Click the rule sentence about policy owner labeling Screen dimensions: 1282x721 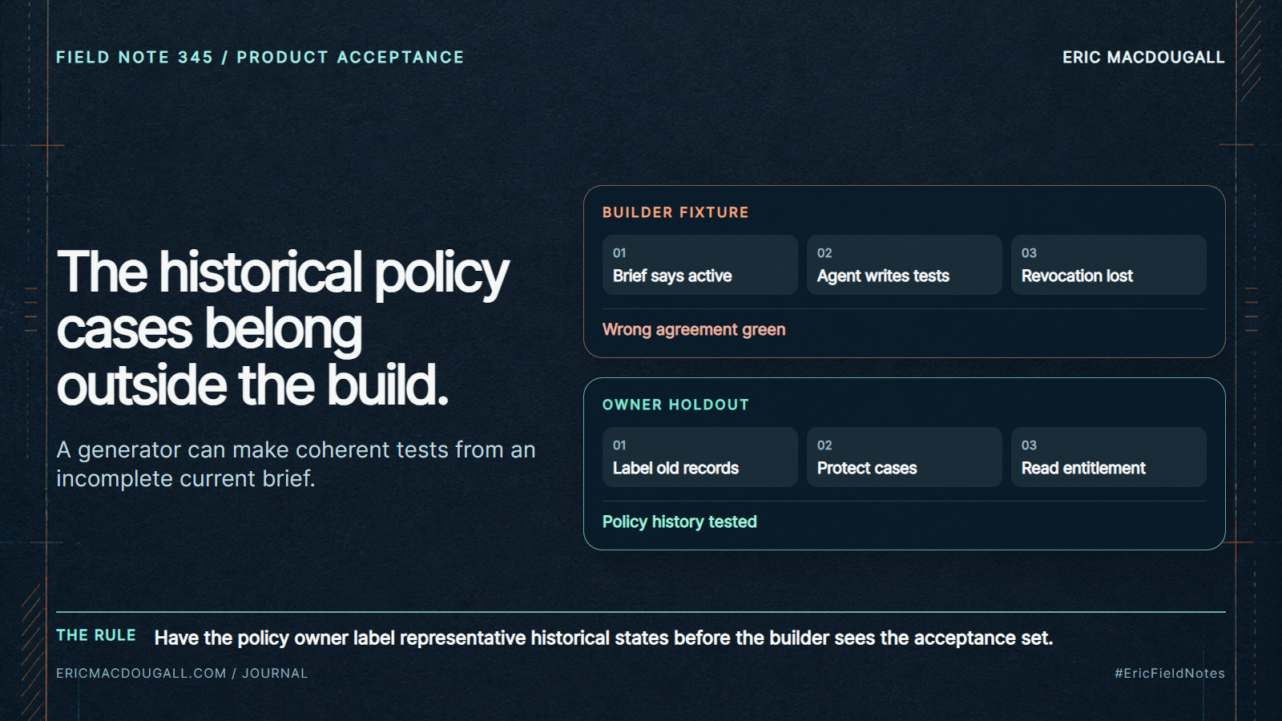pyautogui.click(x=603, y=638)
